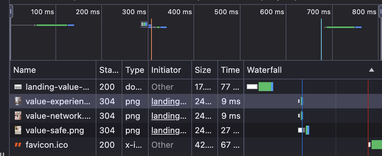Select the value-network request name

click(58, 116)
